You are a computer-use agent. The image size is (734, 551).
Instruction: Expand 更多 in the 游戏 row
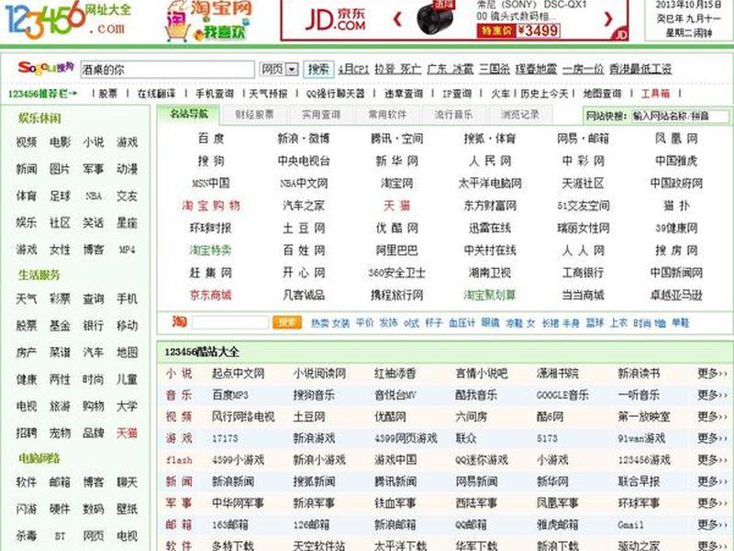coord(713,438)
